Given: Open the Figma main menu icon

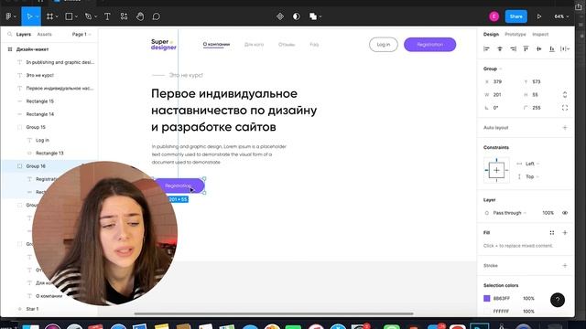Looking at the screenshot, I should [x=8, y=16].
